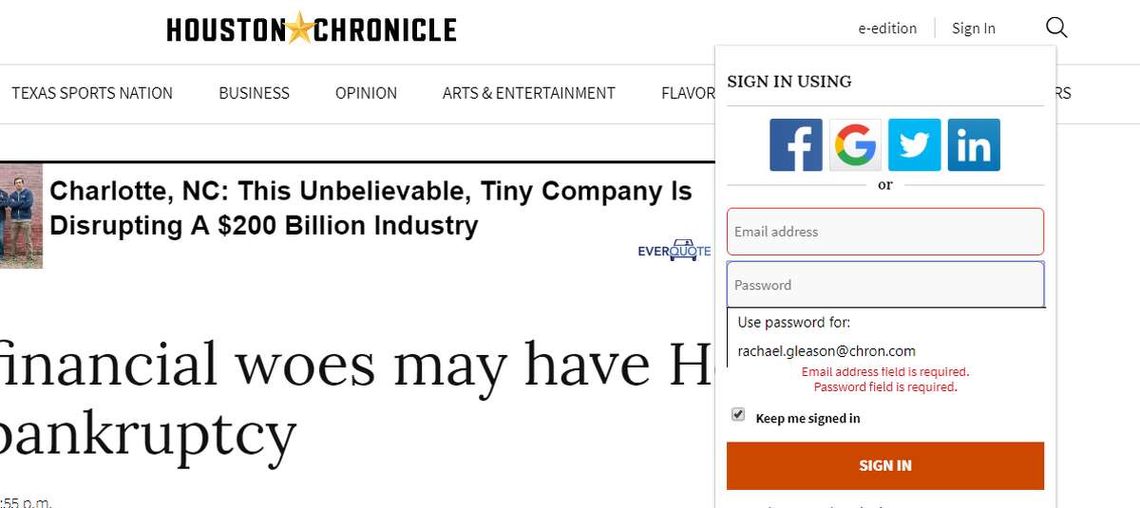Click the orange SIGN IN button
The width and height of the screenshot is (1140, 508).
[x=885, y=465]
